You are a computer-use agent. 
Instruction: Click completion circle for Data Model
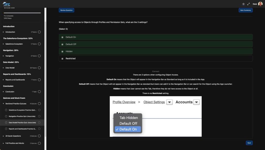[x=39, y=68]
